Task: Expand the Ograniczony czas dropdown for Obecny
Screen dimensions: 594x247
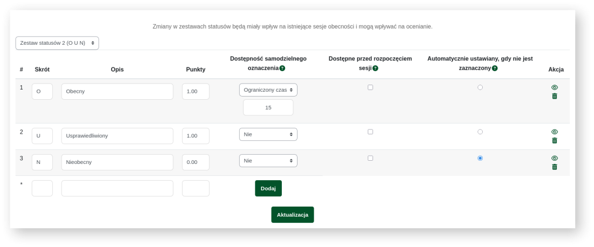Action: pyautogui.click(x=268, y=90)
